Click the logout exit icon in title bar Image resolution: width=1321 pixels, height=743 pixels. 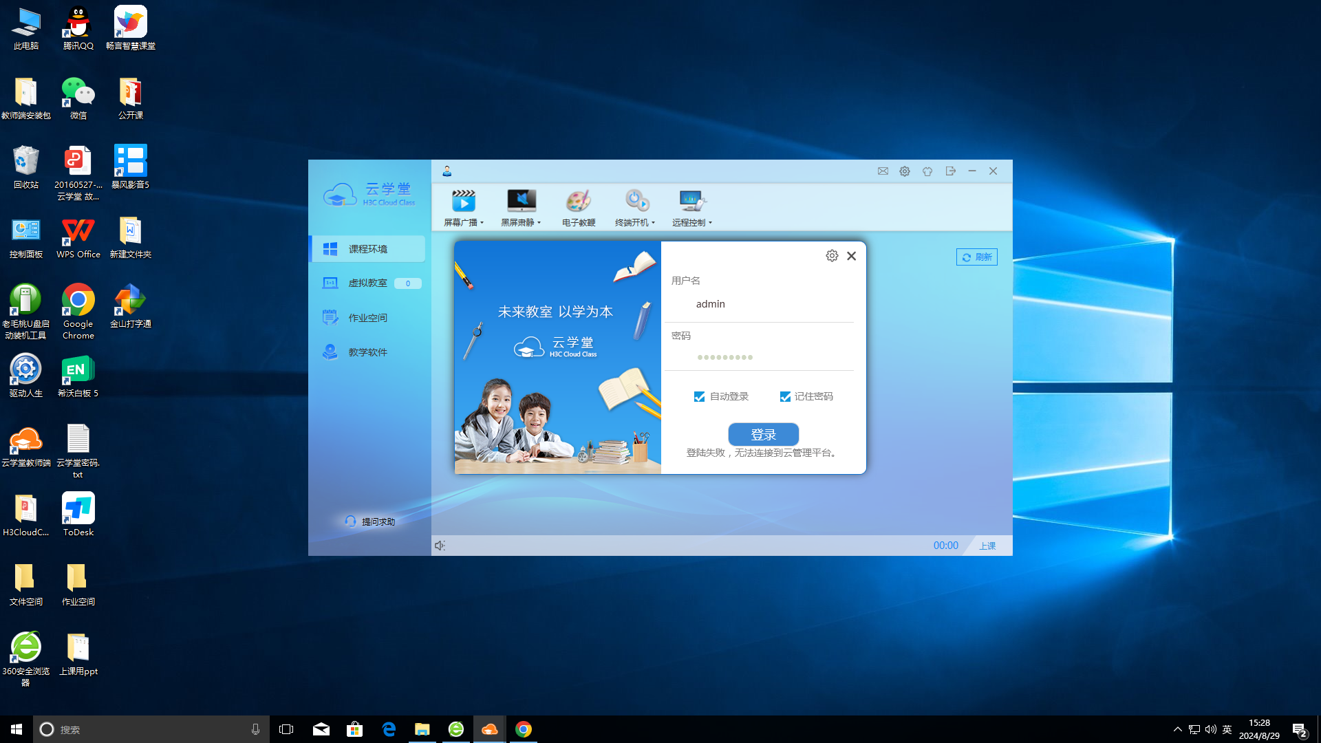coord(950,171)
